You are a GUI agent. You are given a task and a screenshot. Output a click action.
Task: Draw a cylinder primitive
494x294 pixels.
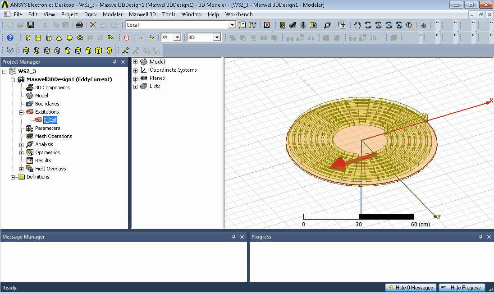click(38, 38)
